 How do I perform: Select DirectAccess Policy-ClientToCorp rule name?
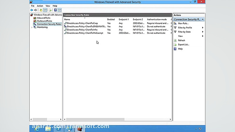click(83, 23)
